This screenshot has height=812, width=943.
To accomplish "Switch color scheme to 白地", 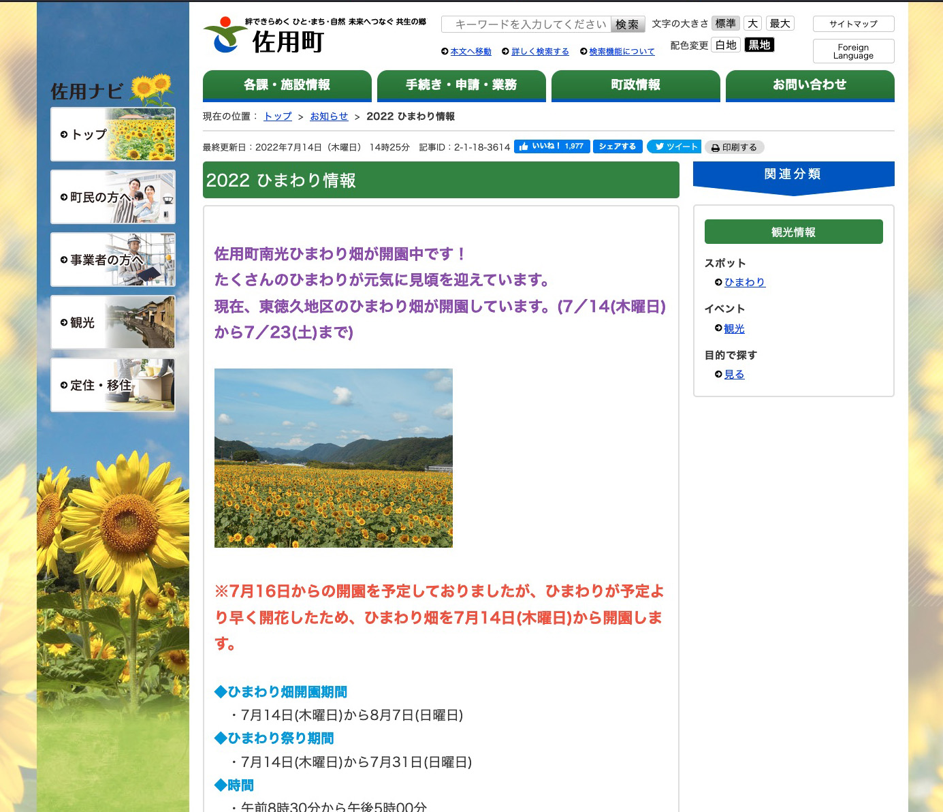I will click(x=726, y=45).
